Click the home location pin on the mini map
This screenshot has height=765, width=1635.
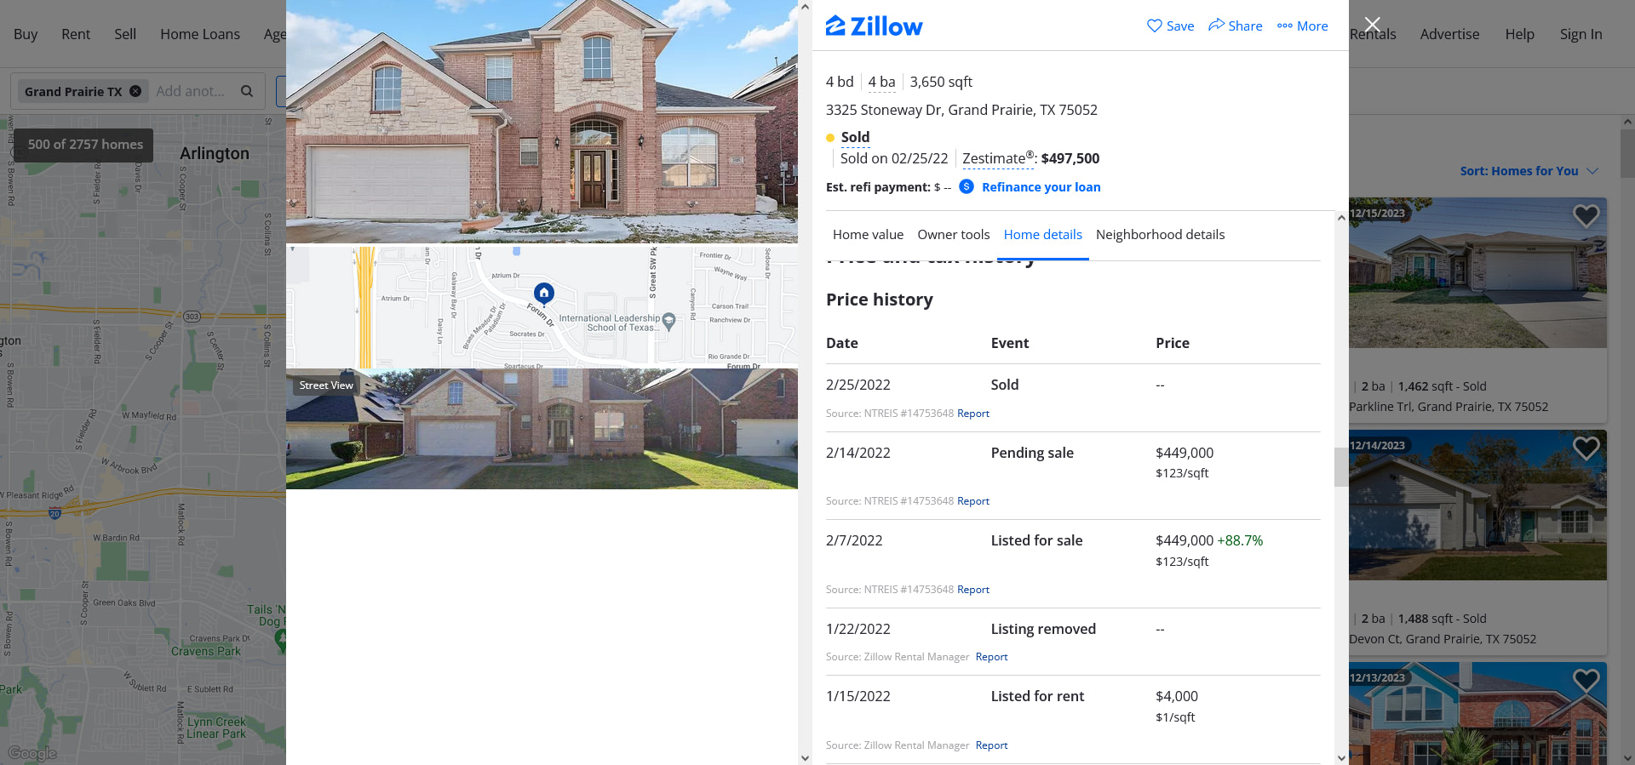pyautogui.click(x=544, y=294)
